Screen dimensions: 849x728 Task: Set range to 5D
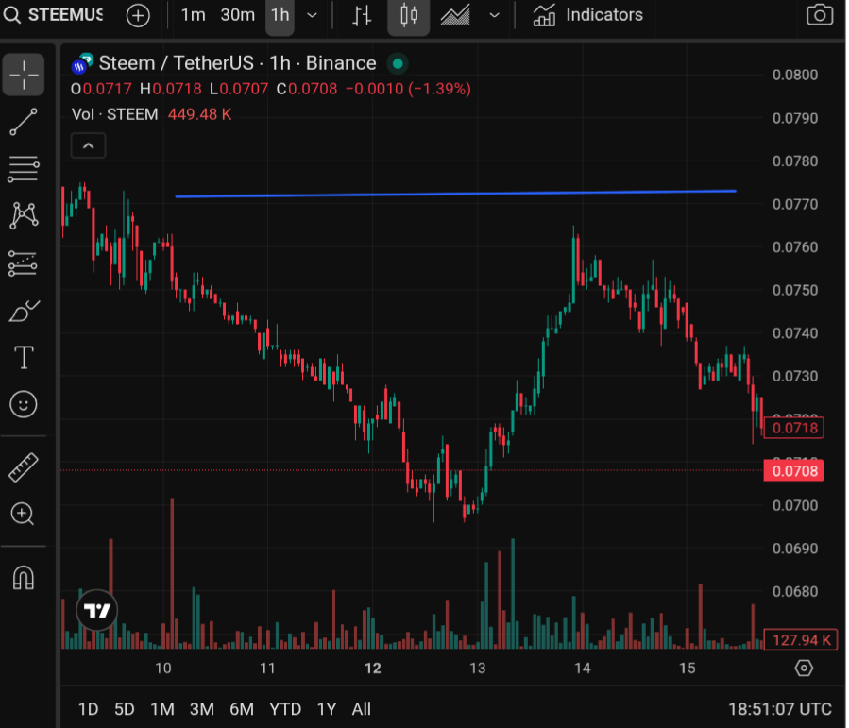[124, 709]
